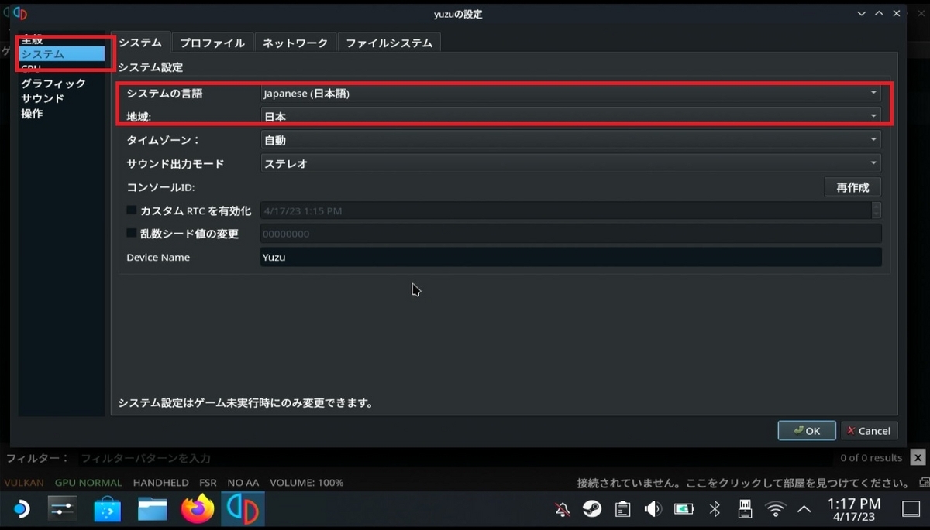Click the 接続されていません multiplayer status text

coord(742,483)
